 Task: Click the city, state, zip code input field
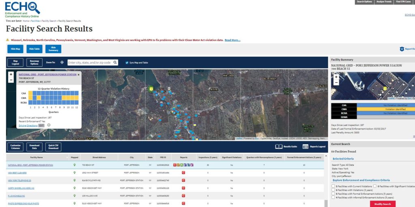(90, 62)
